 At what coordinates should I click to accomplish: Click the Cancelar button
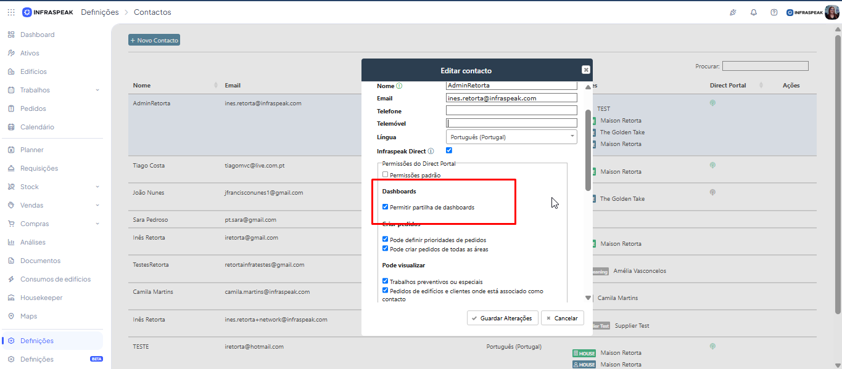pos(563,318)
